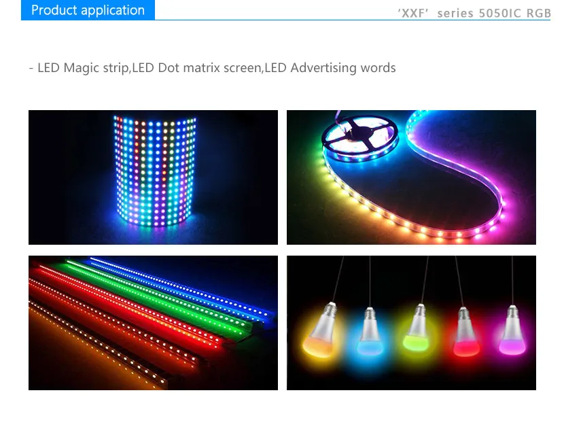The image size is (564, 431).
Task: Open the colored LED light bars image
Action: coord(153,323)
